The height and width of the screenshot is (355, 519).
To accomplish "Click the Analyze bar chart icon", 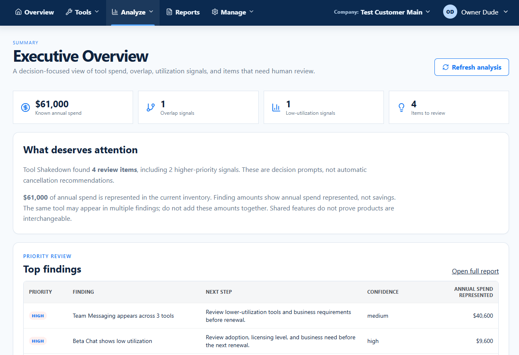I will pos(115,12).
